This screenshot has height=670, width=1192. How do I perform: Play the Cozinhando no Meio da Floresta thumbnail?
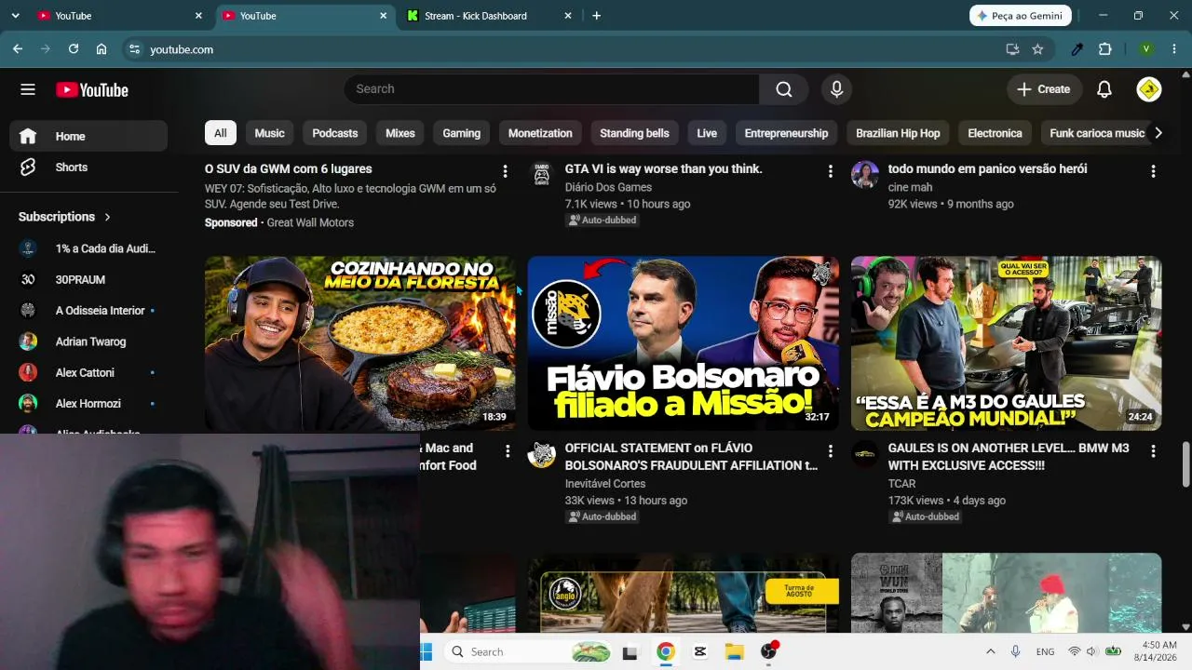(x=359, y=343)
